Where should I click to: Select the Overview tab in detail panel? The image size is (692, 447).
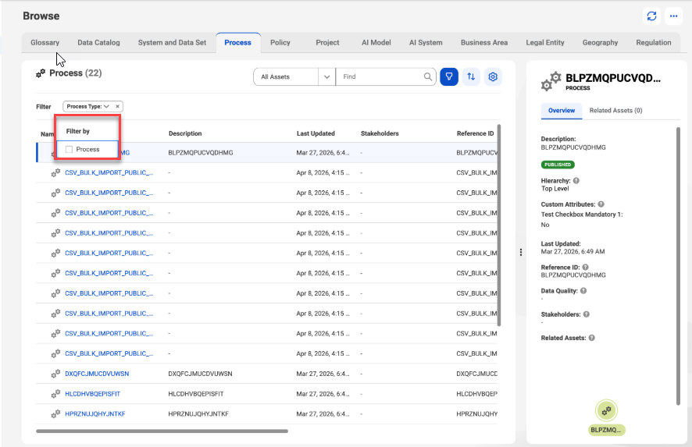coord(562,111)
